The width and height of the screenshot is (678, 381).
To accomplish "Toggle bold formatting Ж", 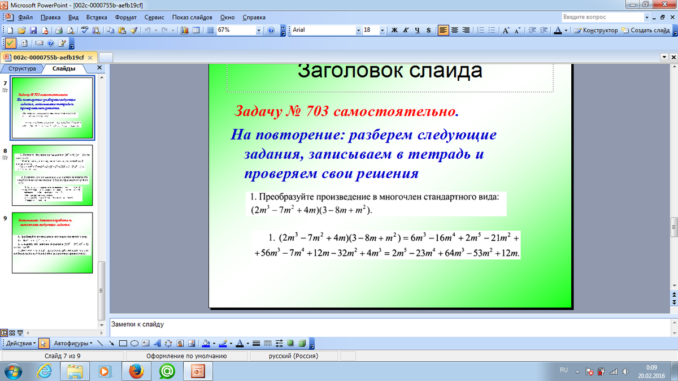I will [x=395, y=30].
